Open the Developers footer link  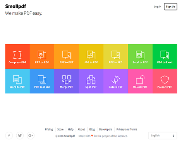(x=106, y=129)
